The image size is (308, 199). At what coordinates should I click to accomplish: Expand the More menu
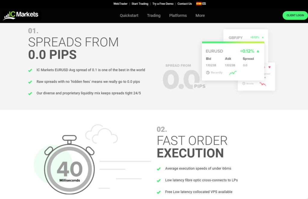[200, 16]
